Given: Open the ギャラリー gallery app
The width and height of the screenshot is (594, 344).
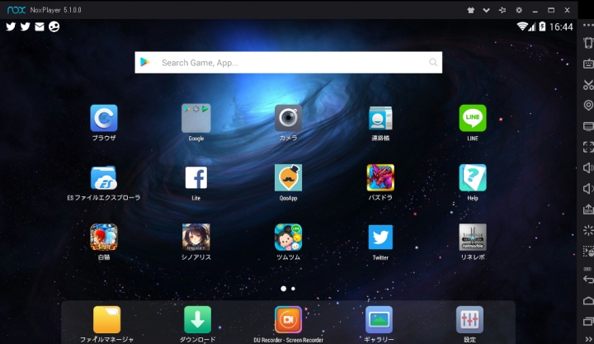Looking at the screenshot, I should coord(379,320).
